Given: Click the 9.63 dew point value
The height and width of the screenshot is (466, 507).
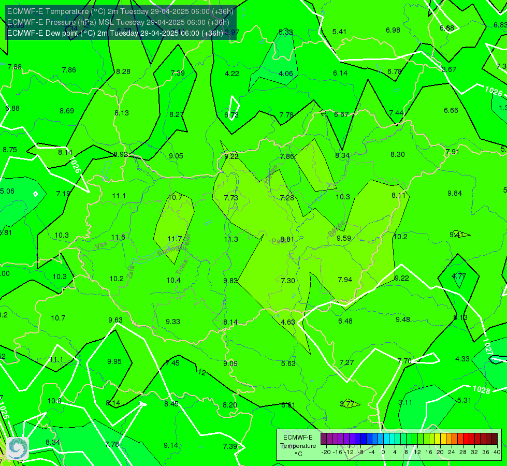Looking at the screenshot, I should click(x=115, y=320).
